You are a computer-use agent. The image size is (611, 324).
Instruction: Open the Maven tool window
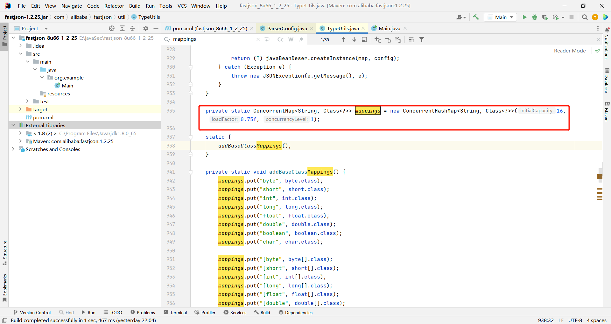(x=607, y=111)
